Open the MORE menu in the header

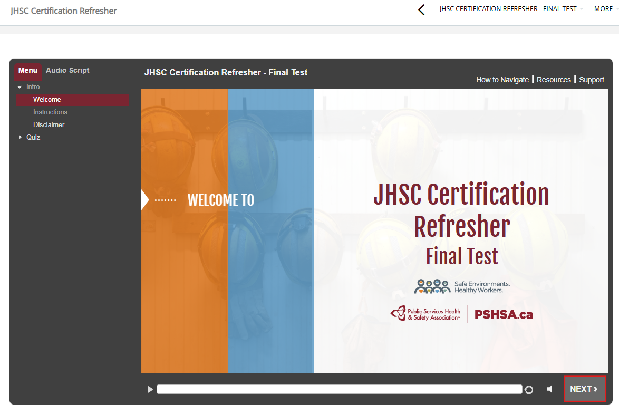606,8
